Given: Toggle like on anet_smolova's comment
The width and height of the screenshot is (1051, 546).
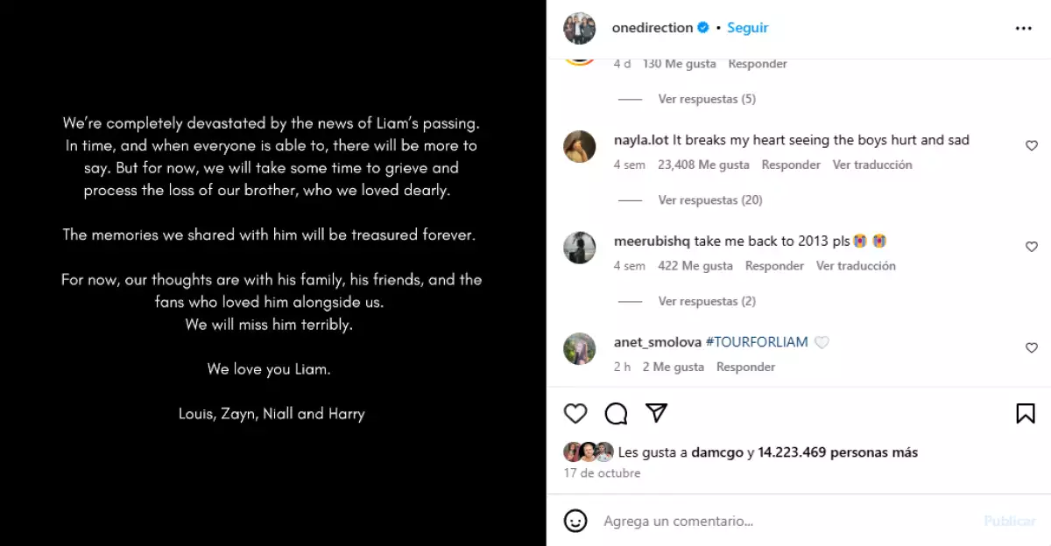Looking at the screenshot, I should pyautogui.click(x=1031, y=347).
